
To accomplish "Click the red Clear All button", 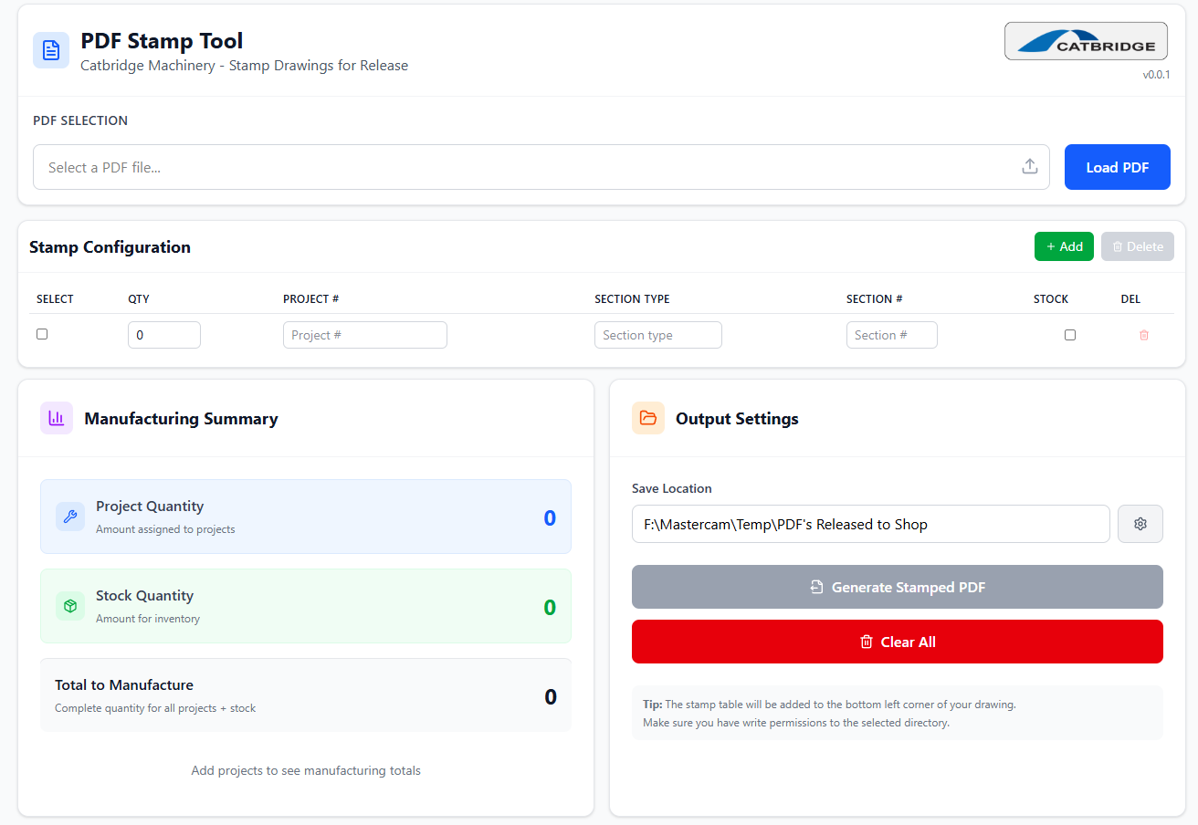I will pos(898,642).
